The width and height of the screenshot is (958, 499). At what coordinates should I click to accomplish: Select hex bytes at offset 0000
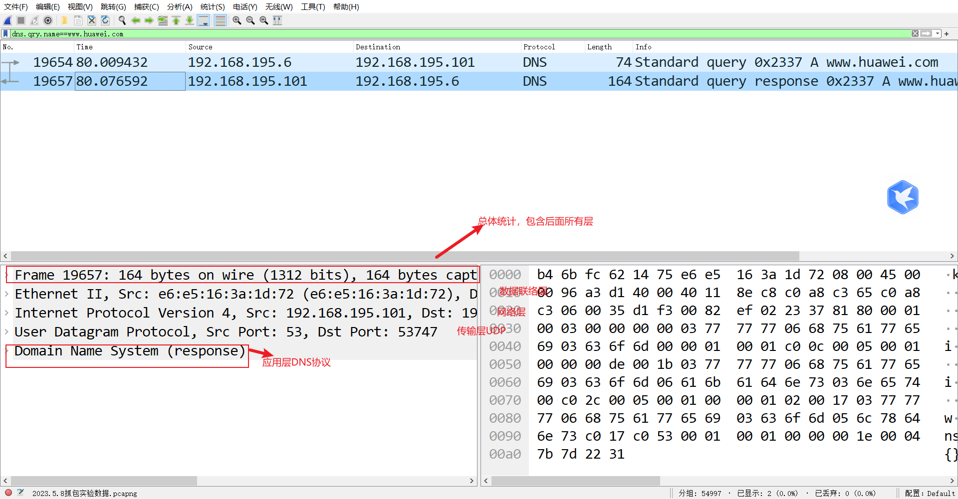(728, 275)
